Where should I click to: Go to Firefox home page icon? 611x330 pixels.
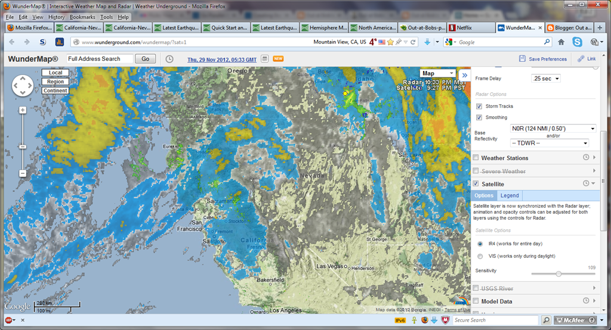click(x=561, y=42)
